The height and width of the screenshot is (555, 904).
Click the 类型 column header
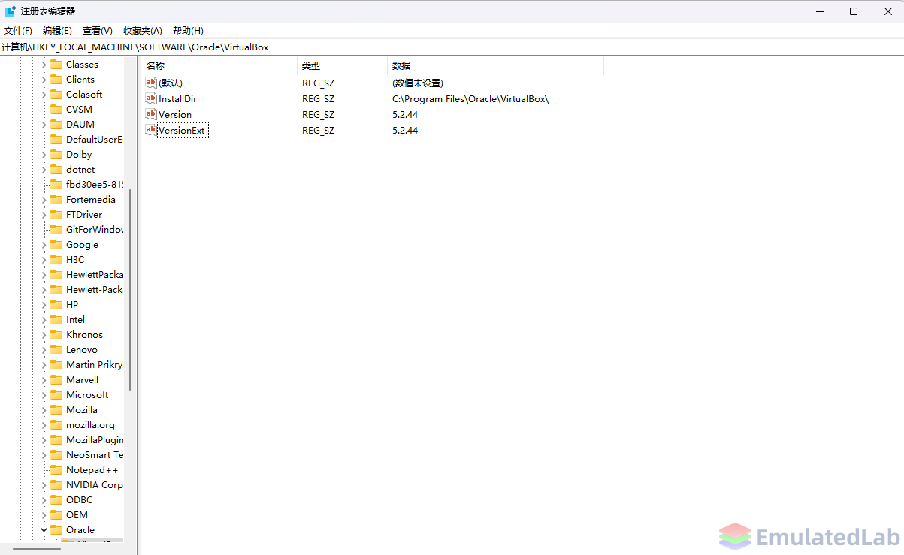pyautogui.click(x=342, y=65)
